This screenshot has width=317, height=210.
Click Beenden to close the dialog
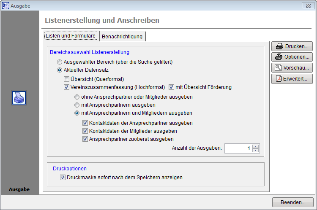click(292, 202)
